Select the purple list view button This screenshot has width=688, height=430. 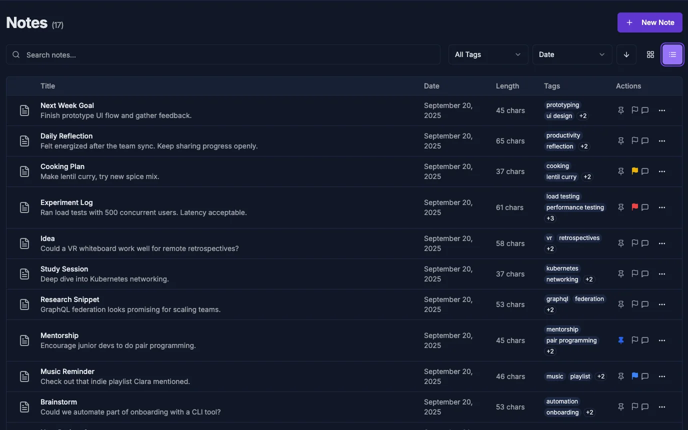tap(672, 54)
